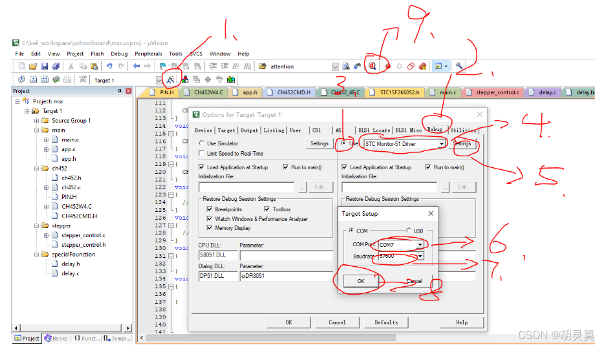597x345 pixels.
Task: Click OK in Target Setup dialog
Action: click(361, 281)
